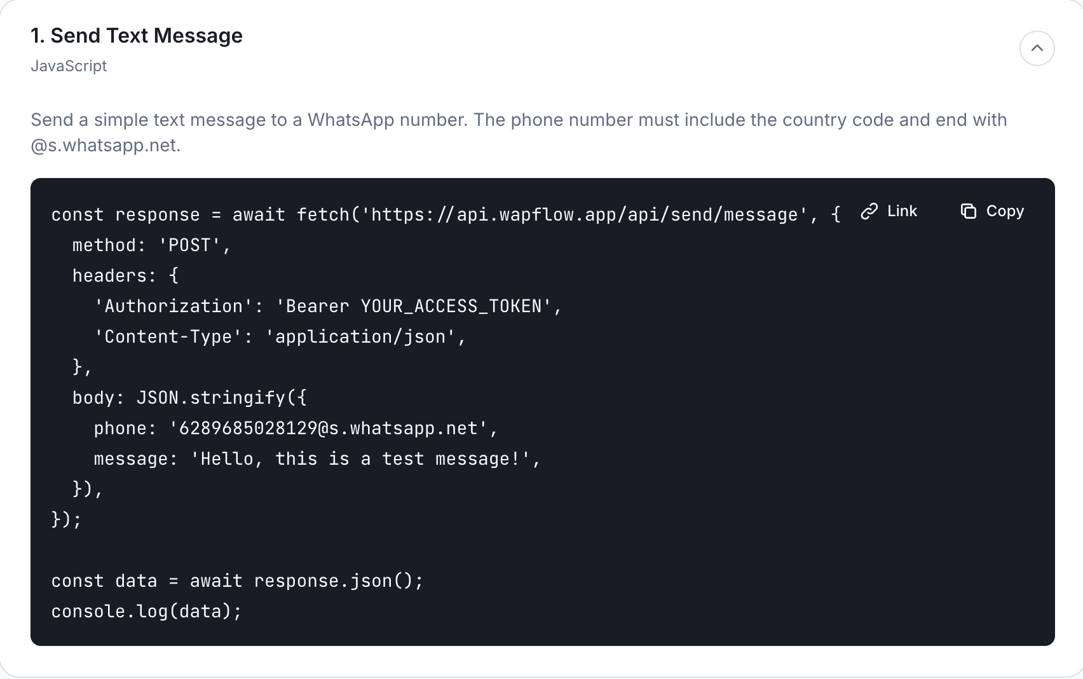The image size is (1083, 679).
Task: Click the 'application/json' content type value
Action: coord(360,337)
